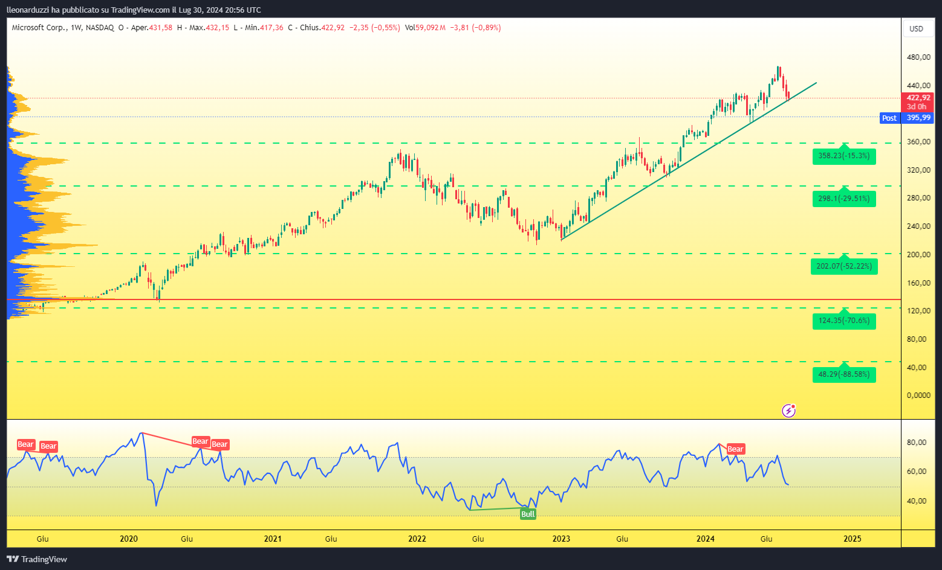This screenshot has width=942, height=570.
Task: Select the USD currency label
Action: click(x=917, y=28)
